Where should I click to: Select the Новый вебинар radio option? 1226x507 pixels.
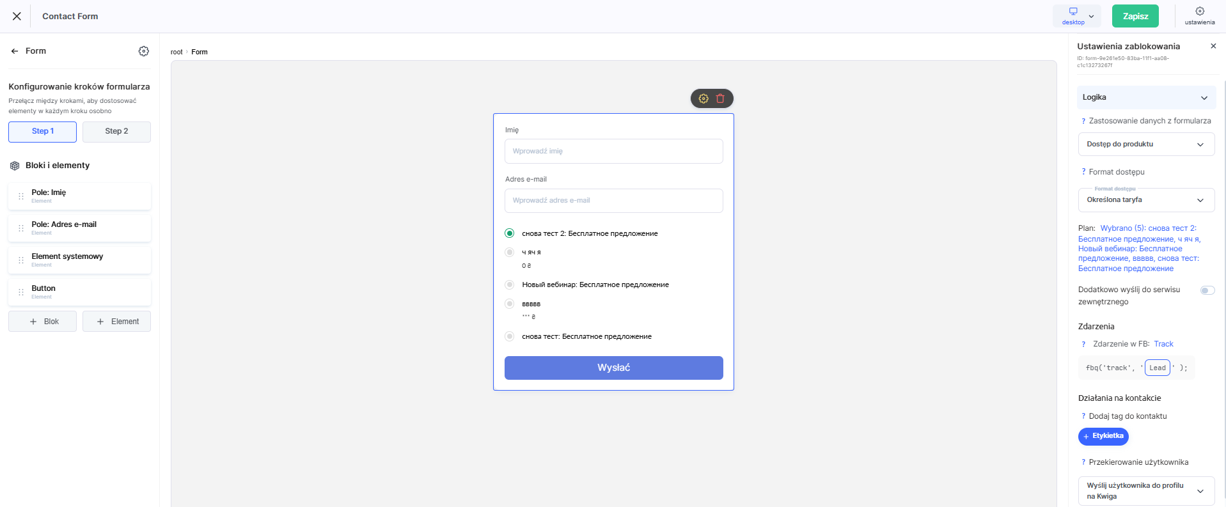510,285
